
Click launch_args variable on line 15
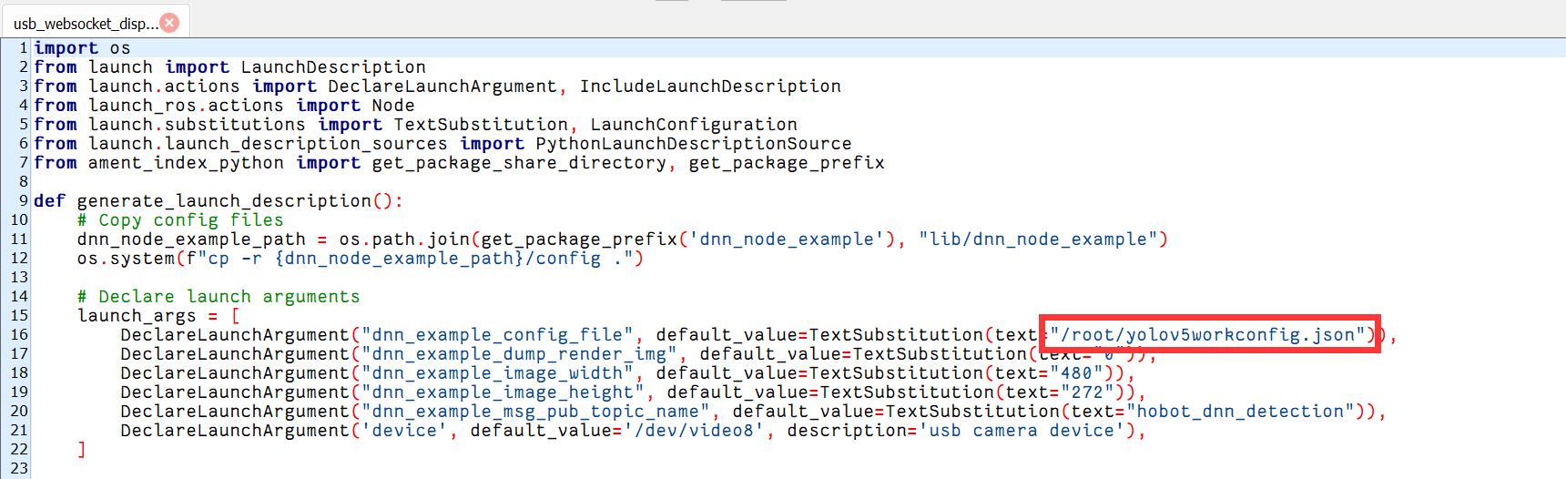137,316
